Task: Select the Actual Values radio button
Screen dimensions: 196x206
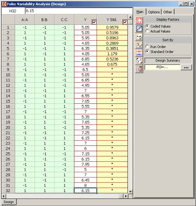Action: pos(147,31)
